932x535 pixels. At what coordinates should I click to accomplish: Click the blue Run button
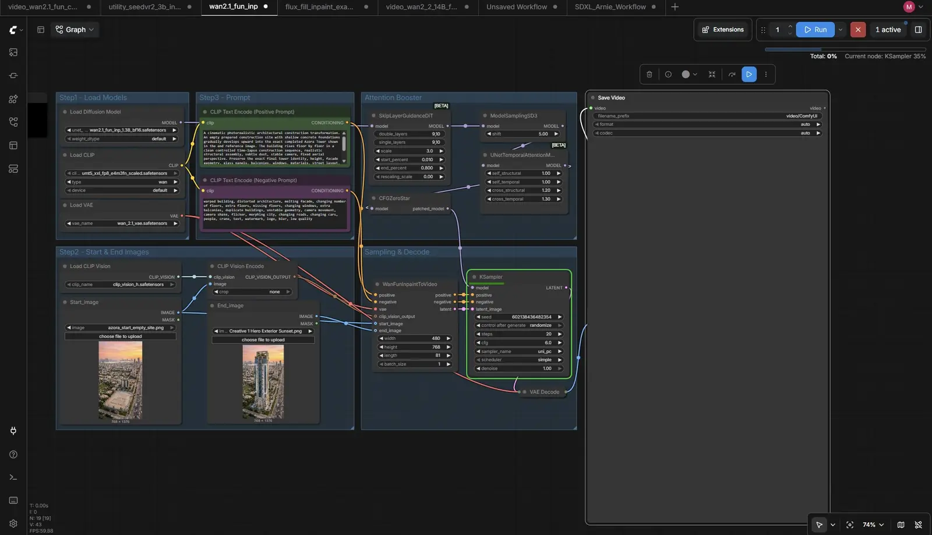point(815,30)
